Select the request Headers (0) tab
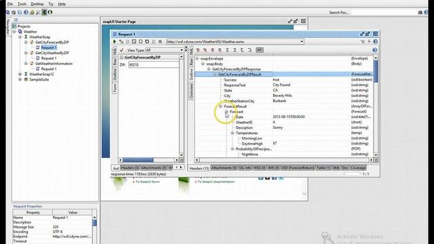The height and width of the screenshot is (244, 434). [130, 167]
